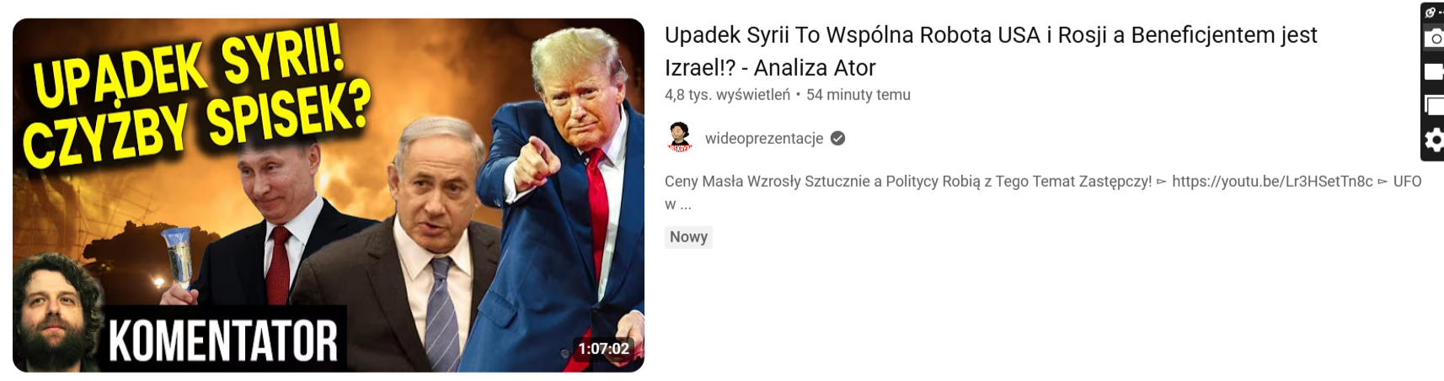Image resolution: width=1444 pixels, height=381 pixels.
Task: Click the video description text about Ceny Masła
Action: (x=1043, y=193)
